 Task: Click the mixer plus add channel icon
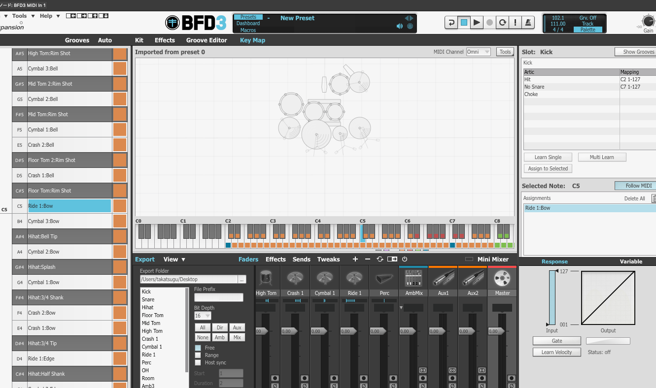[355, 259]
